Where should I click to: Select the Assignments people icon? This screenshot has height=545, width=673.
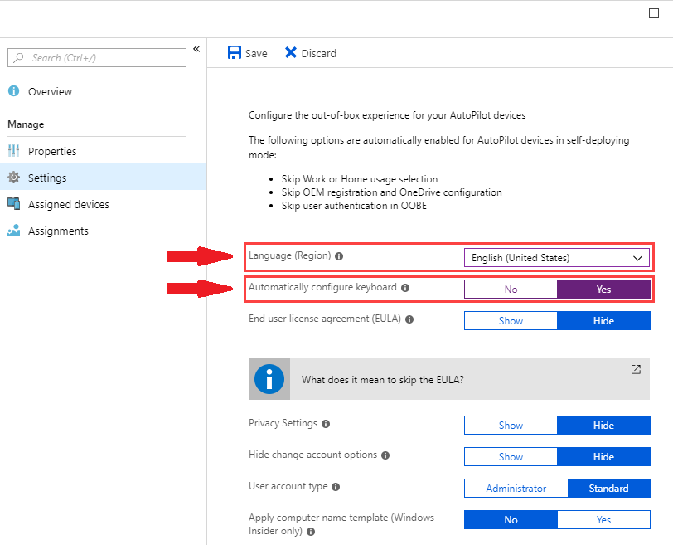[14, 231]
